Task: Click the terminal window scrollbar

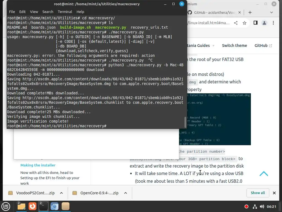Action: point(185,122)
